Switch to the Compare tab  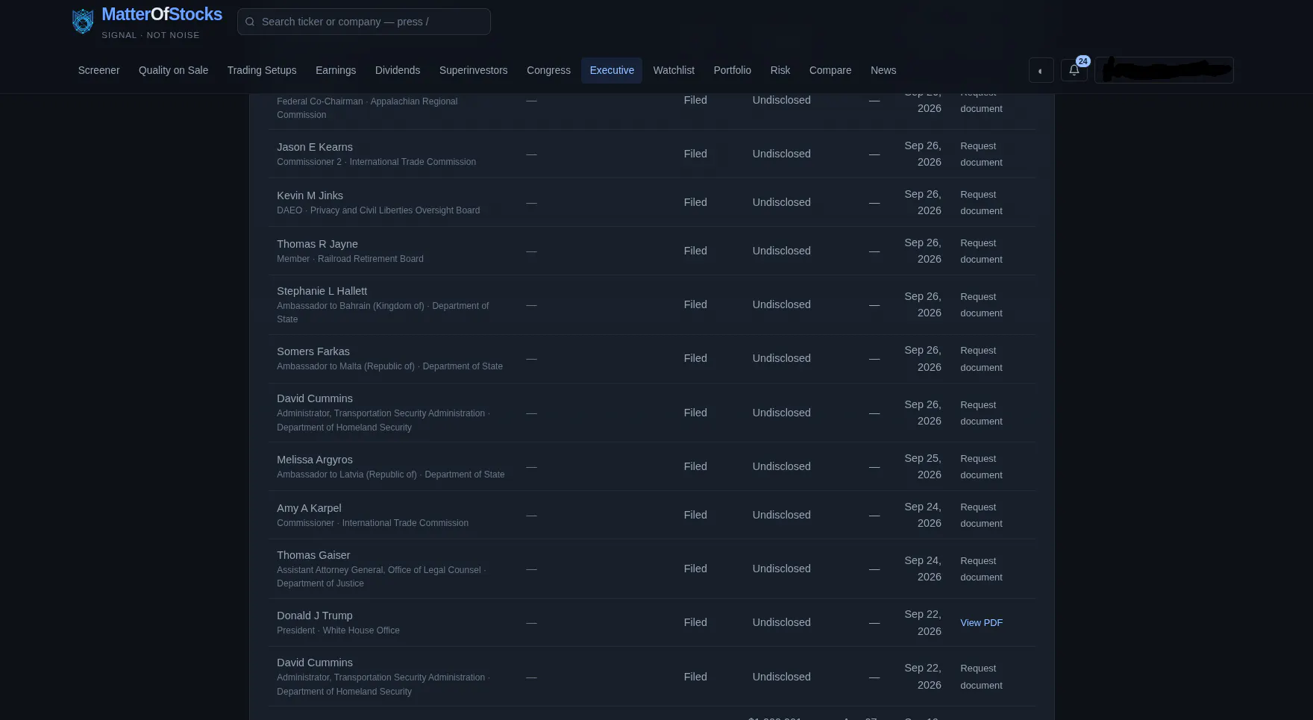coord(830,70)
